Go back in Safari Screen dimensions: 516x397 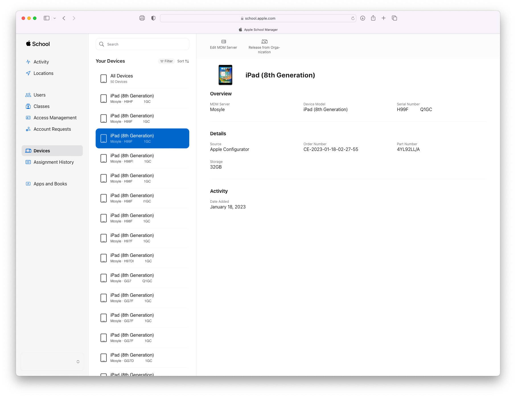[x=64, y=18]
